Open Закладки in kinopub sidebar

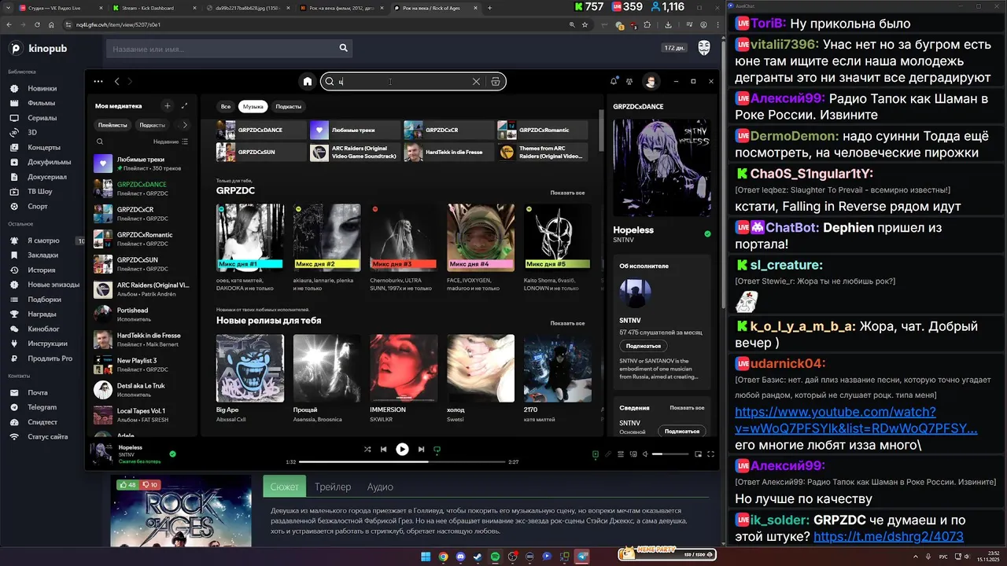click(42, 255)
